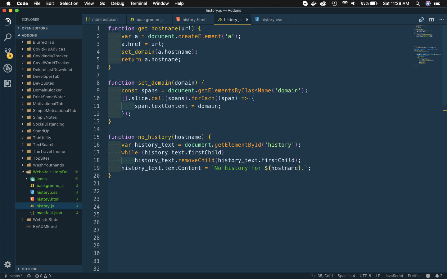The height and width of the screenshot is (279, 447).
Task: Click JavaScript language mode selector
Action: point(394,276)
